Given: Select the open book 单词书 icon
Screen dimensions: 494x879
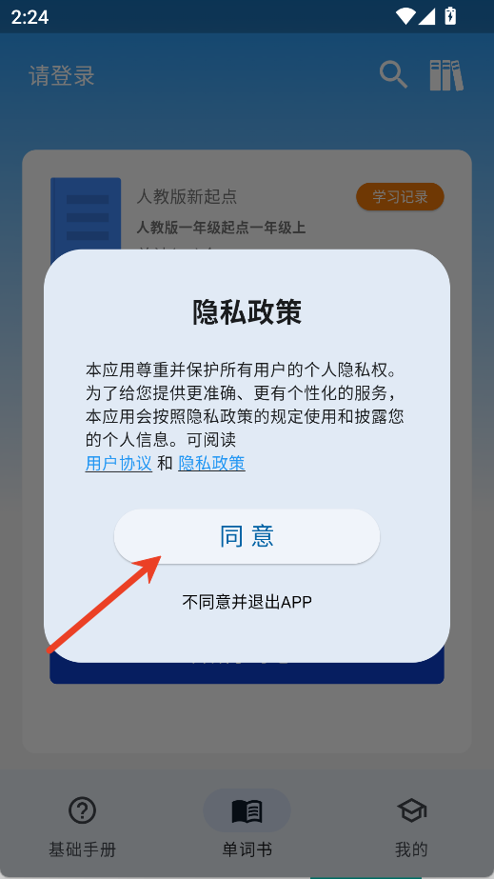Looking at the screenshot, I should [x=247, y=810].
